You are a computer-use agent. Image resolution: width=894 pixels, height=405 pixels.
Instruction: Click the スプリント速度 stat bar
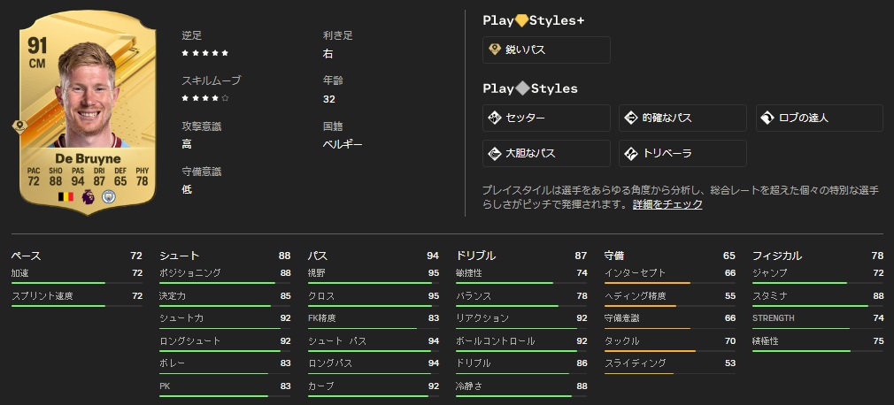[58, 306]
